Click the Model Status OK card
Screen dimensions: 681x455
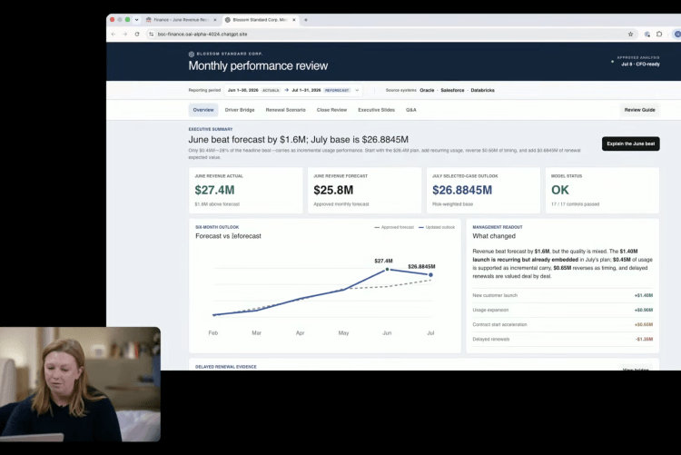tap(602, 191)
